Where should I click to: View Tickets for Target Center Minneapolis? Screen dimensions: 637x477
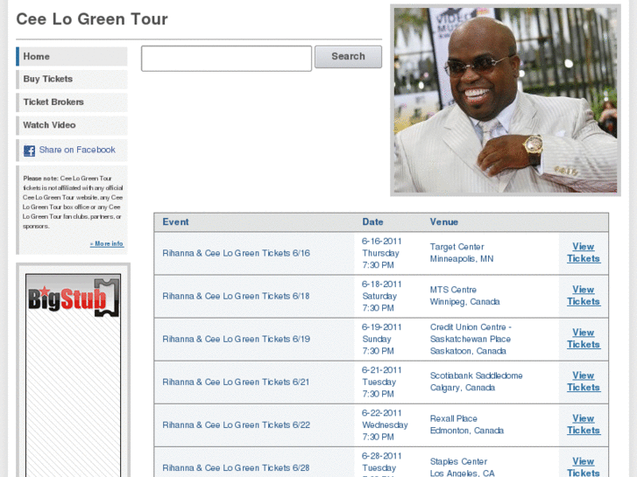[584, 253]
